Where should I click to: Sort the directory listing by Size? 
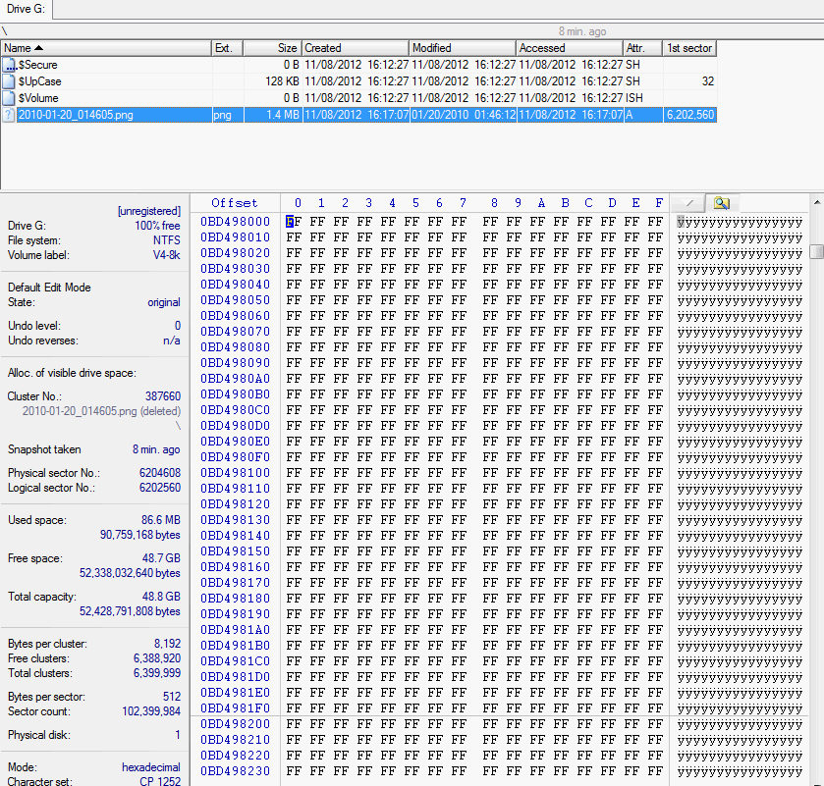[x=271, y=48]
